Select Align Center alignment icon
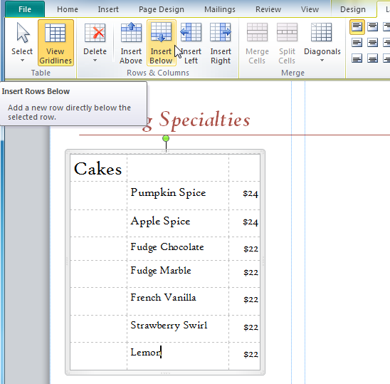Viewport: 390px width, 384px height. (372, 43)
